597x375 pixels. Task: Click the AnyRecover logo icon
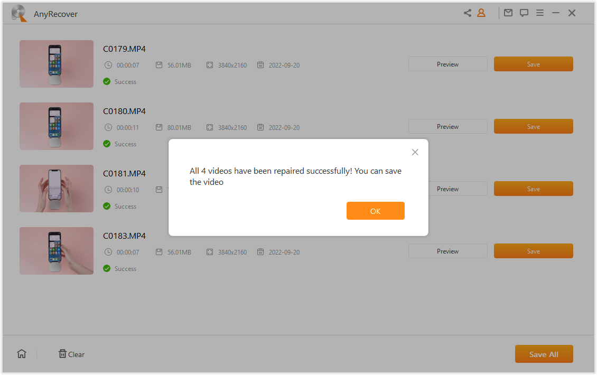tap(19, 14)
